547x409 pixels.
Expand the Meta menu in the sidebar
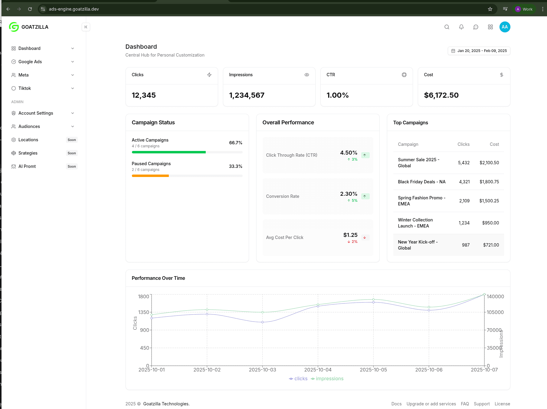24,75
